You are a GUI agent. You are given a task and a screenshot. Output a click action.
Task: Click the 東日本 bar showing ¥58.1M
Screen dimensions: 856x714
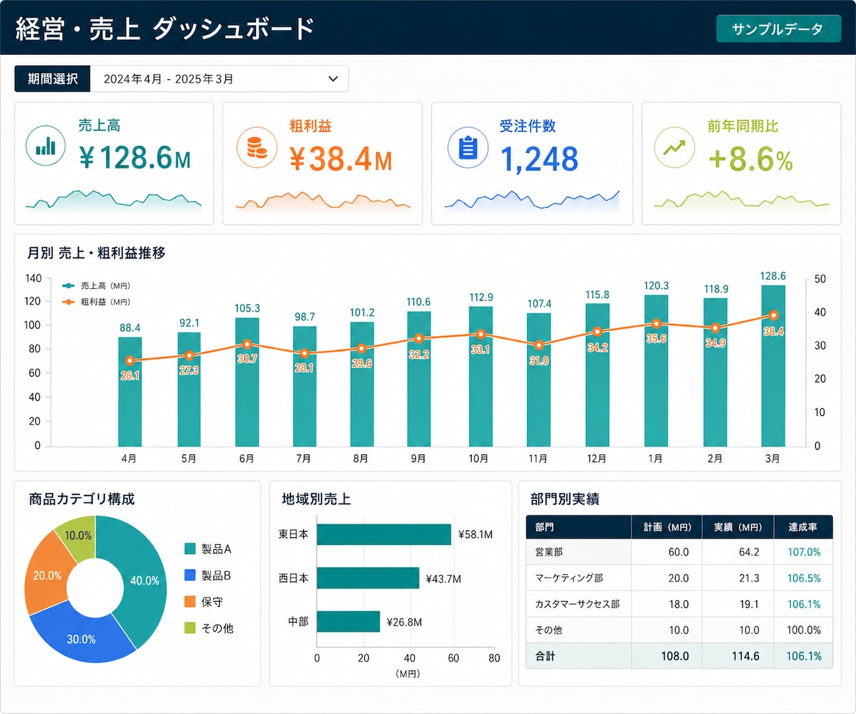tap(384, 534)
